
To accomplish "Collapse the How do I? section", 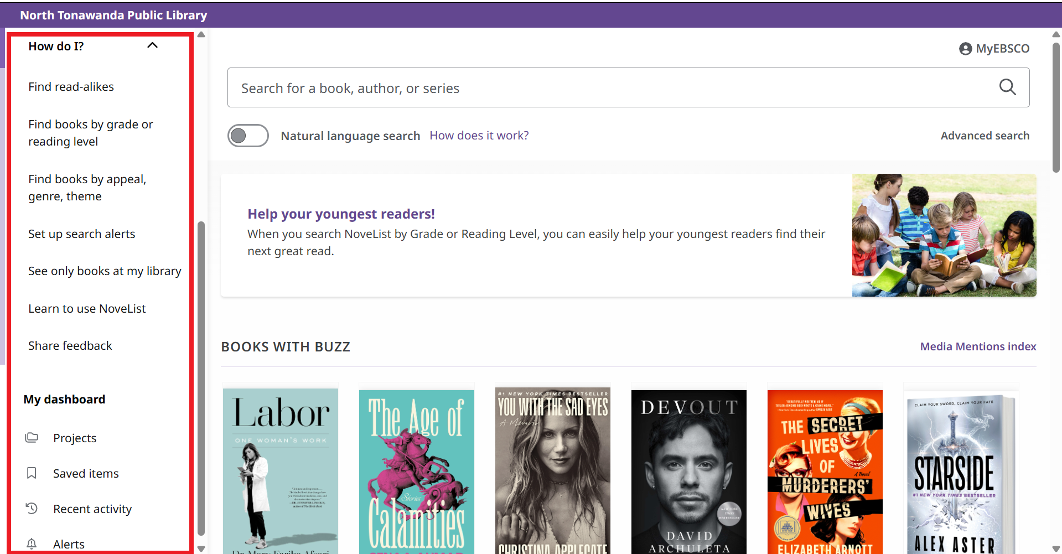I will click(x=152, y=46).
